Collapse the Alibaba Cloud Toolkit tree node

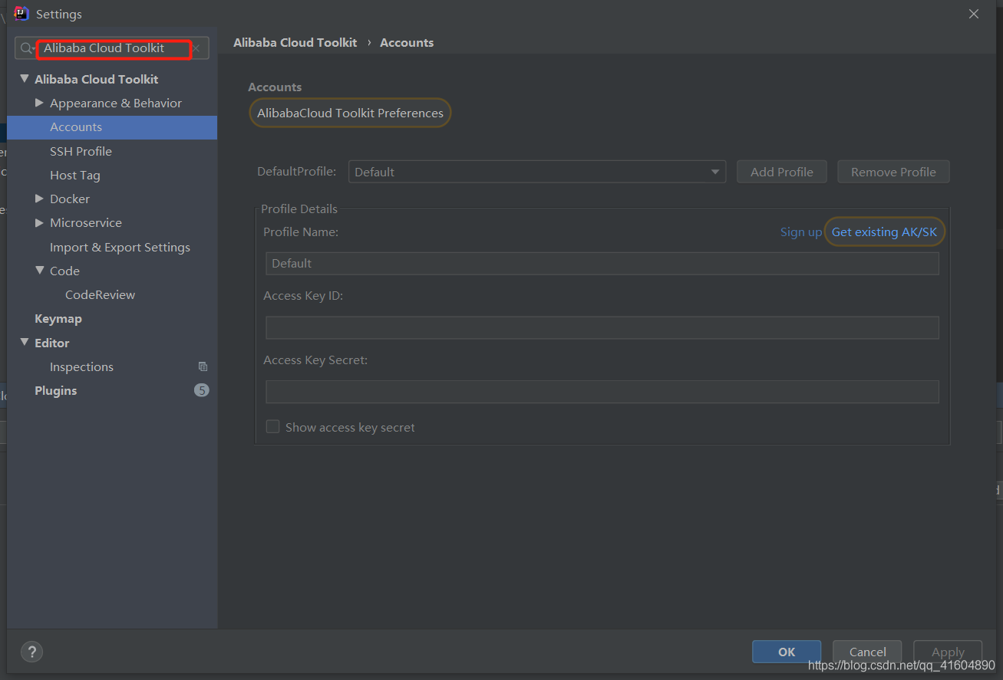[x=25, y=79]
